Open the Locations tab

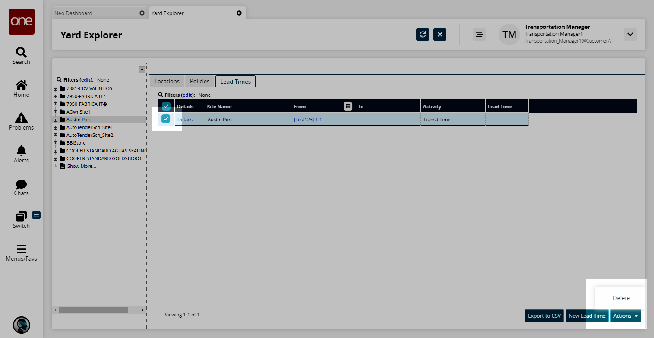(x=167, y=81)
